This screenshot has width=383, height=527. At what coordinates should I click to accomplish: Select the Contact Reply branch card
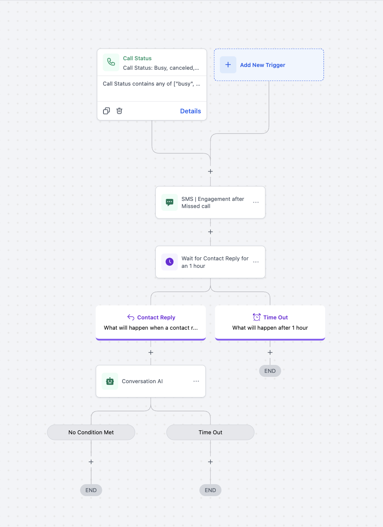click(151, 323)
